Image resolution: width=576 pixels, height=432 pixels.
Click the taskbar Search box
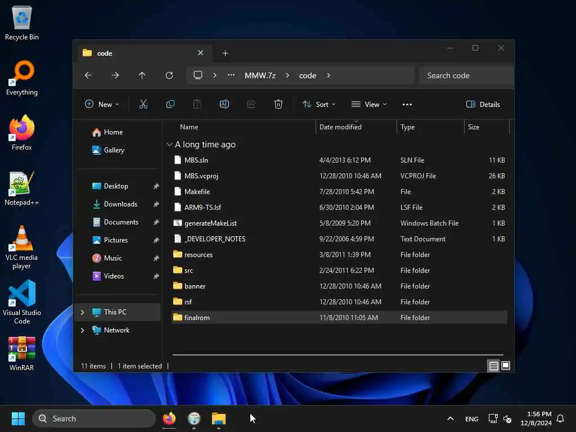click(x=94, y=418)
